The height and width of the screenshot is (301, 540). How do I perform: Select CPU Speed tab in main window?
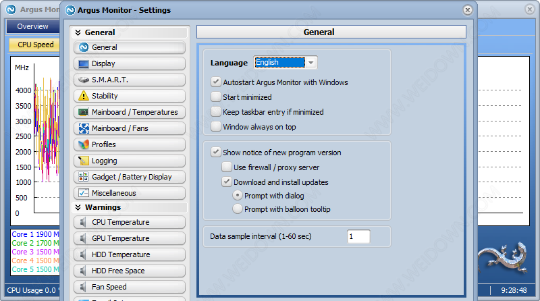(x=36, y=45)
